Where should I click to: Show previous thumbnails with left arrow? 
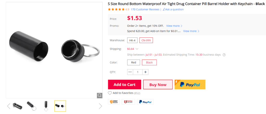point(9,106)
